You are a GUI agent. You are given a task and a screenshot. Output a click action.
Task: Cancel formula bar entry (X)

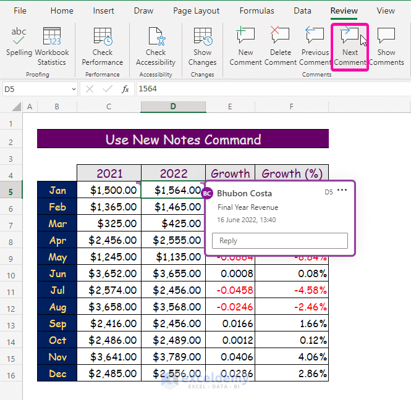pos(90,90)
